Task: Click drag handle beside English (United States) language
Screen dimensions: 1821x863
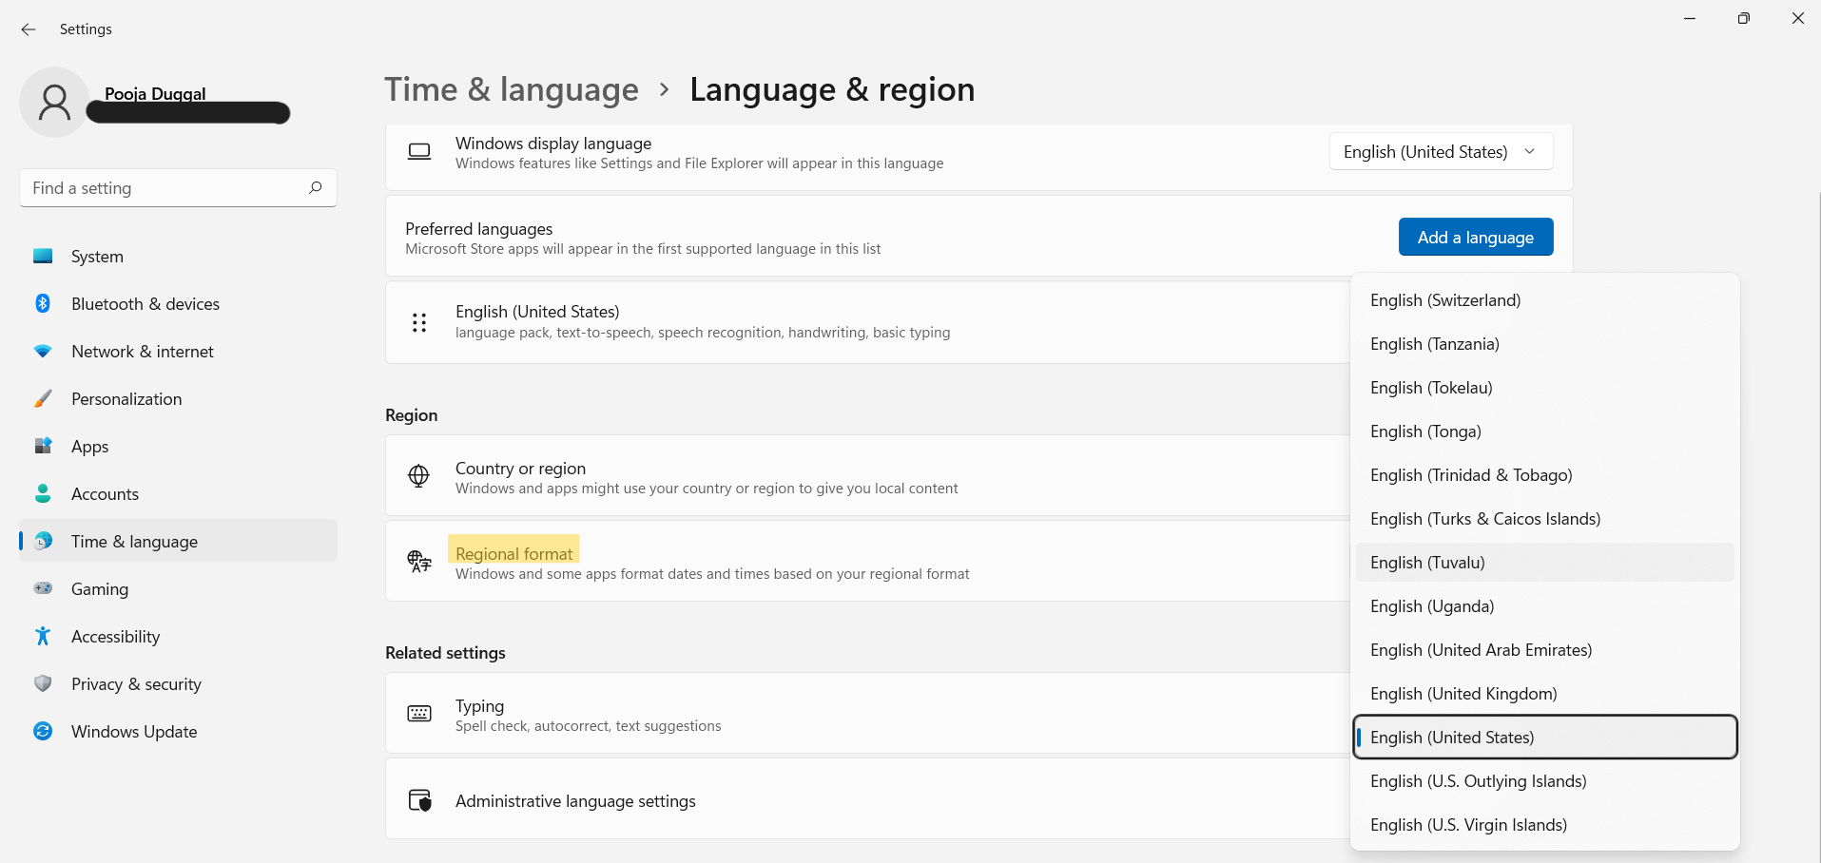Action: tap(419, 322)
